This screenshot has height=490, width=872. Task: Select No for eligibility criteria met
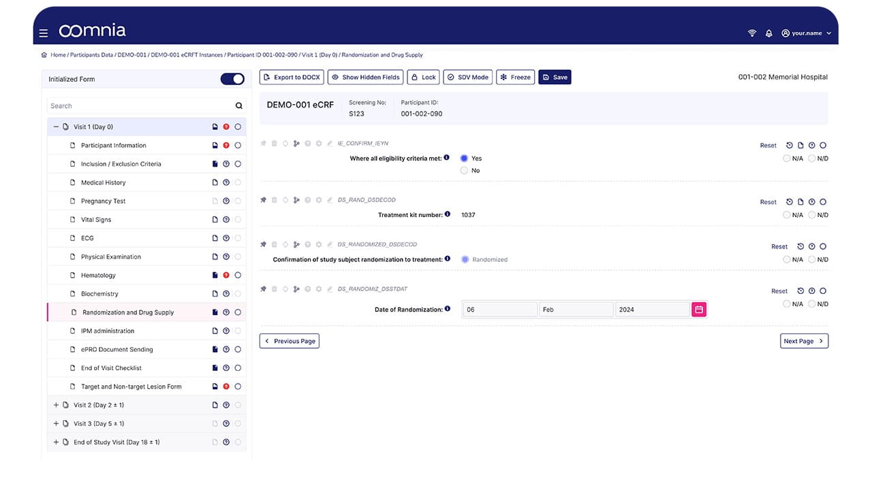click(x=464, y=170)
